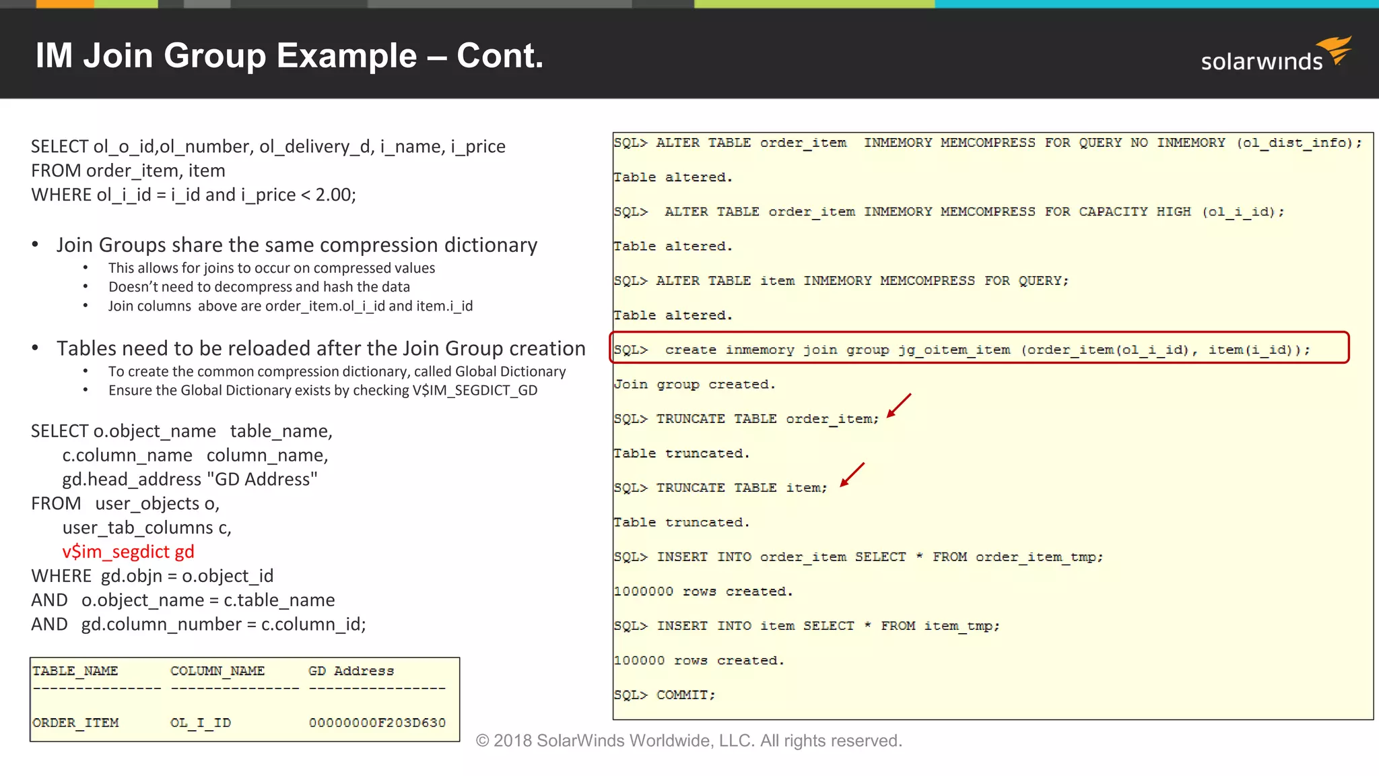Viewport: 1379px width, 776px height.
Task: Click 'To create the common compression dictionary' sub-bullet
Action: 337,372
